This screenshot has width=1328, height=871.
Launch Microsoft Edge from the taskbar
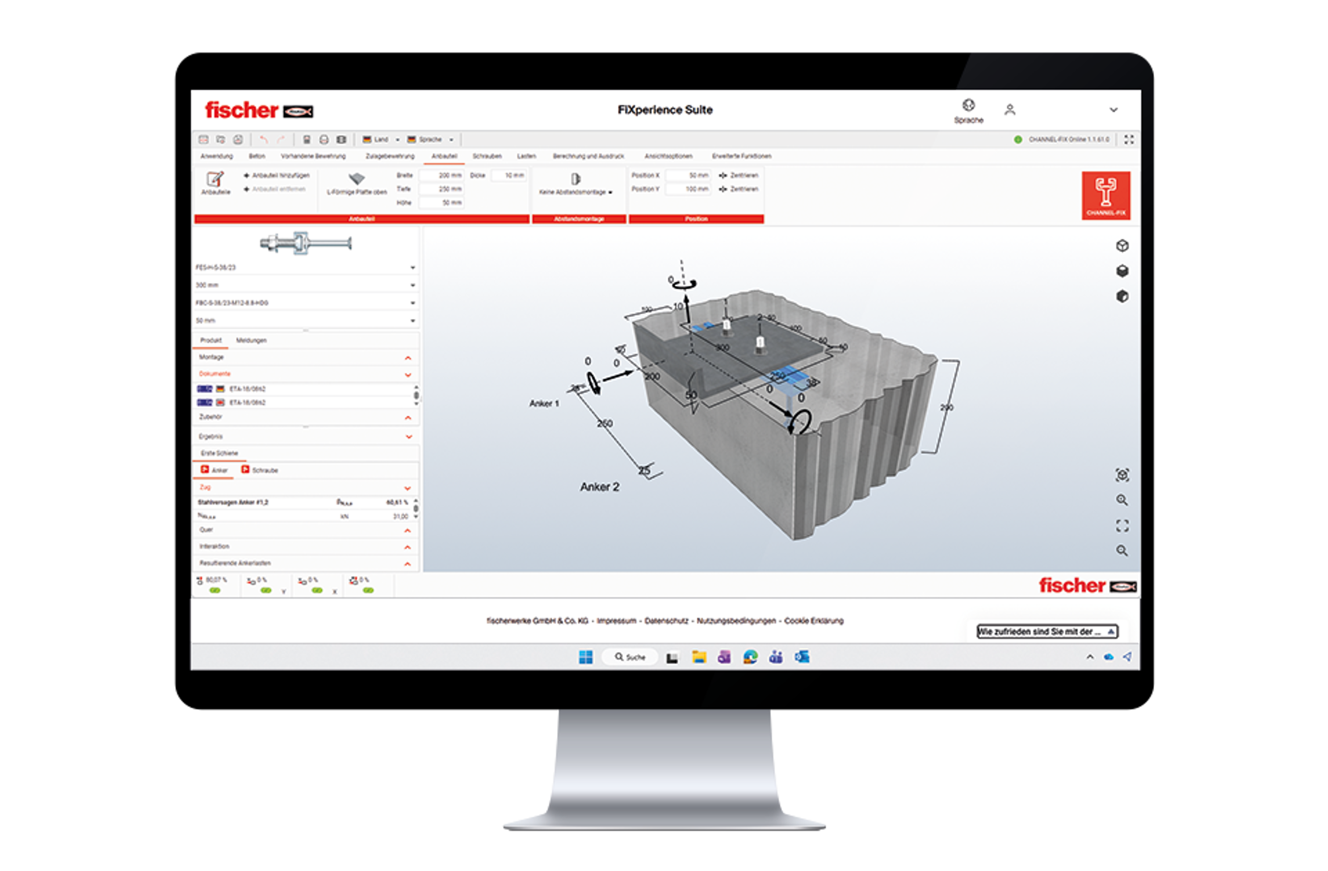751,657
